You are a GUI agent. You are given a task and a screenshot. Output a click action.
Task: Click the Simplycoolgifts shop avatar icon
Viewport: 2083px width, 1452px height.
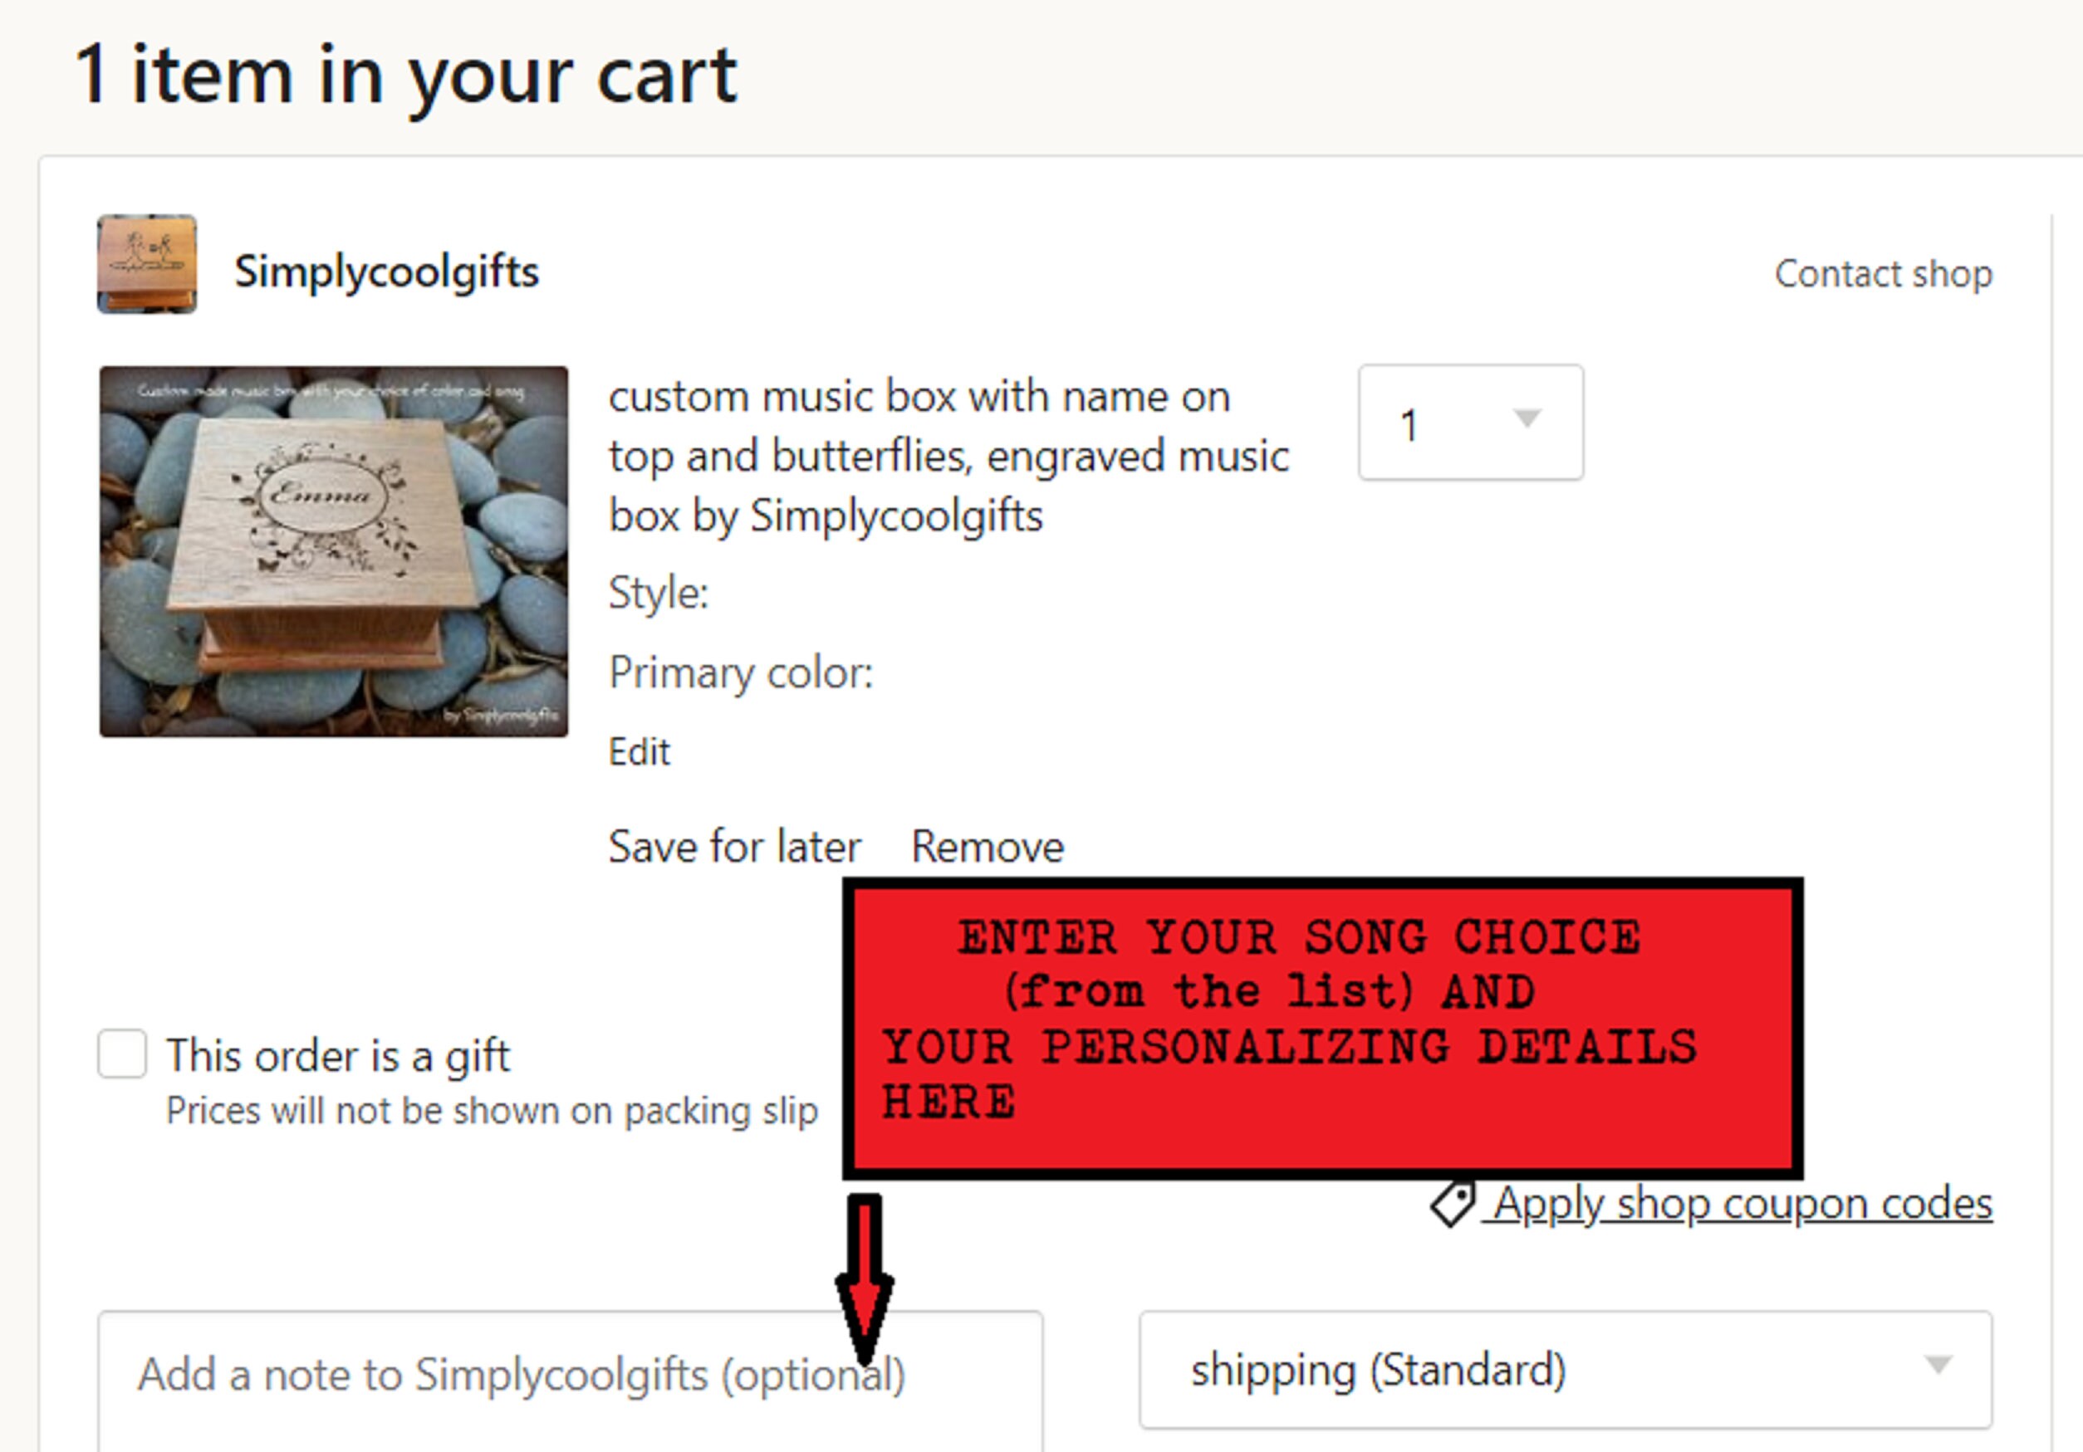pyautogui.click(x=147, y=264)
